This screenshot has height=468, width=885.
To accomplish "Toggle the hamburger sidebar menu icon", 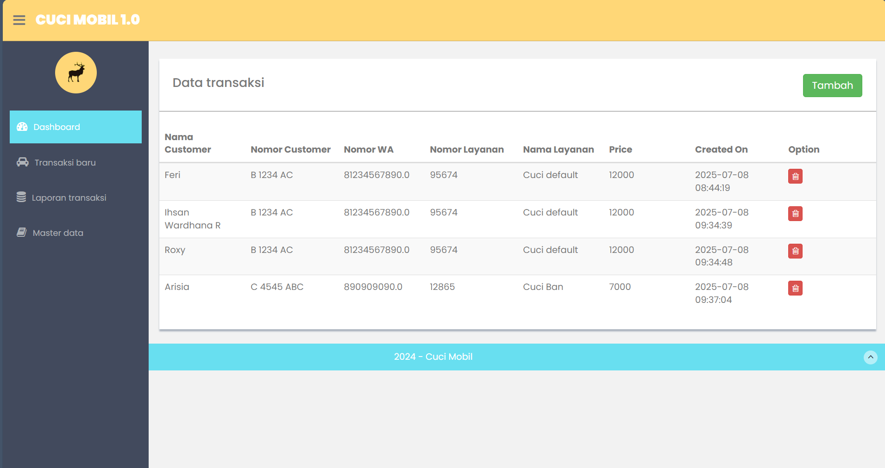I will pos(19,20).
